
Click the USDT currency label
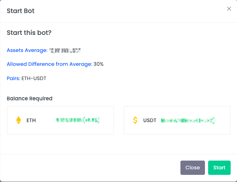(x=150, y=121)
